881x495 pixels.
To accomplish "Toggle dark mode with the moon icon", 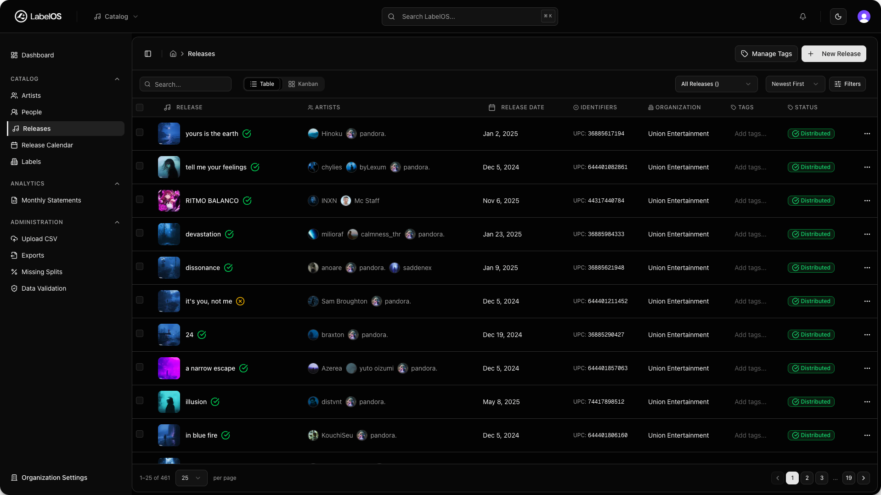I will (x=838, y=16).
